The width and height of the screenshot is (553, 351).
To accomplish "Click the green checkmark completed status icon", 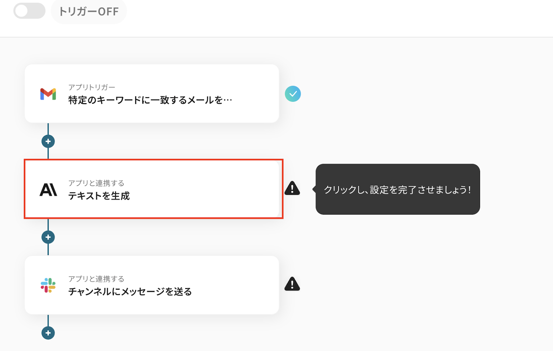I will [293, 94].
